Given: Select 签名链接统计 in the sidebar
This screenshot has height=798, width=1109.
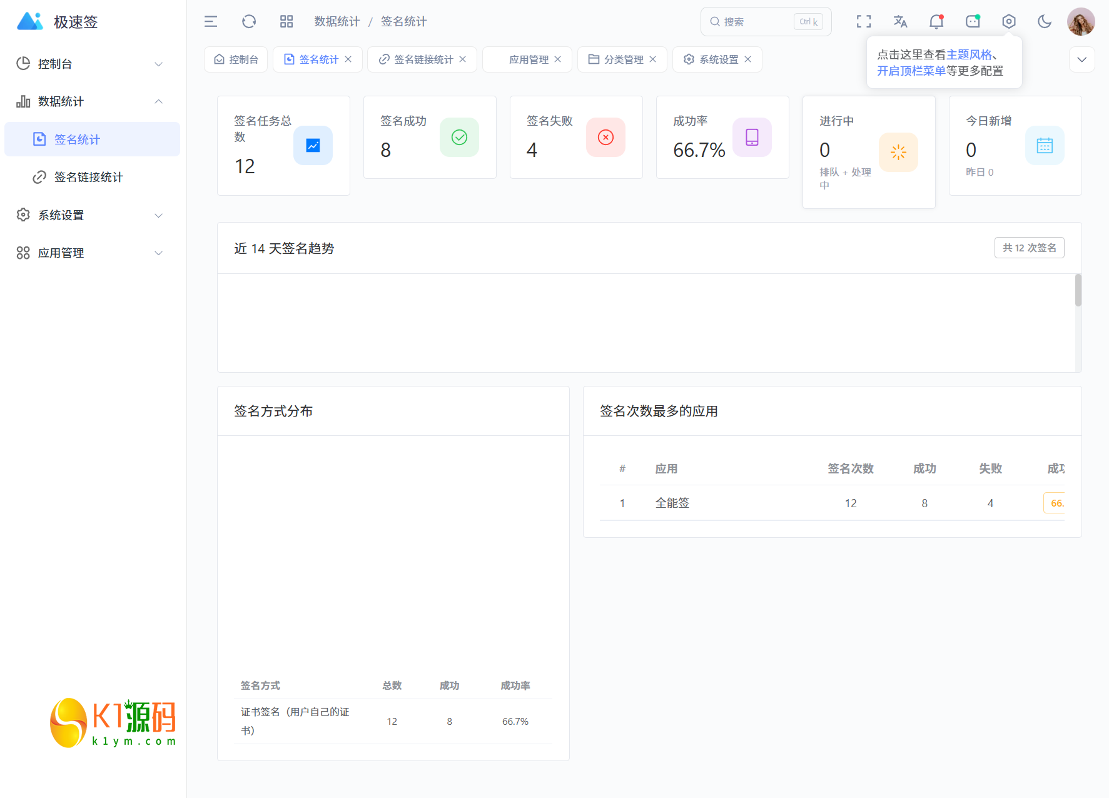Looking at the screenshot, I should [x=92, y=177].
